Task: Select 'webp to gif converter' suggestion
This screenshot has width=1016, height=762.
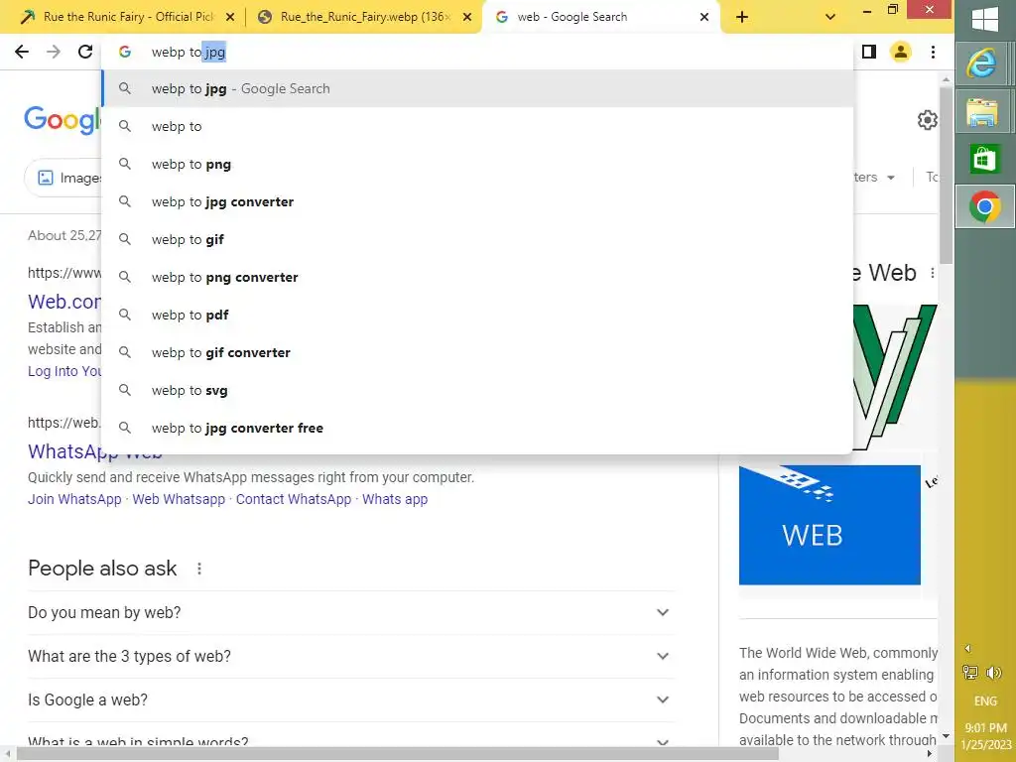Action: (477, 352)
